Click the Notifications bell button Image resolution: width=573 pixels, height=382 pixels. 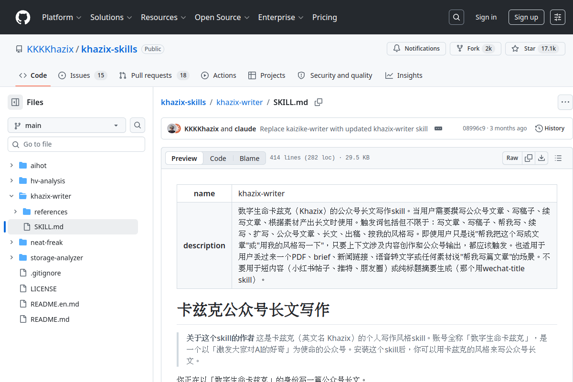416,49
